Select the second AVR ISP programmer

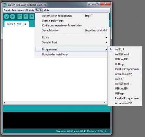click(125, 79)
